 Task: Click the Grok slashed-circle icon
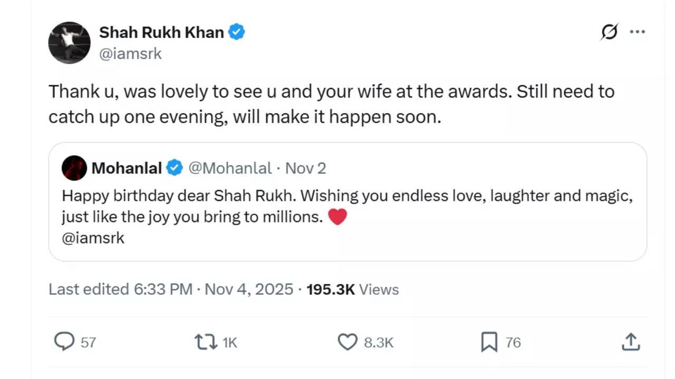click(x=609, y=32)
